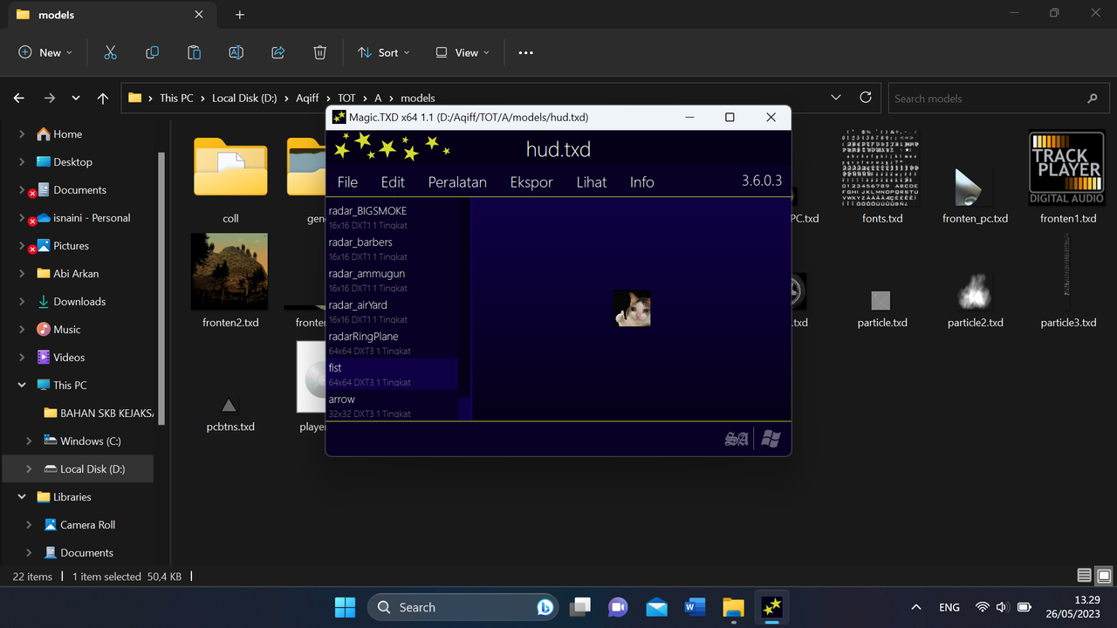Expand the Home node in sidebar
This screenshot has width=1117, height=628.
coord(22,134)
